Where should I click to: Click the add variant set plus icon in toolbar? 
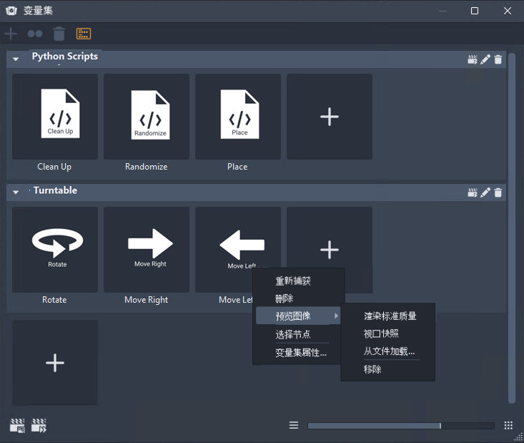tap(11, 34)
